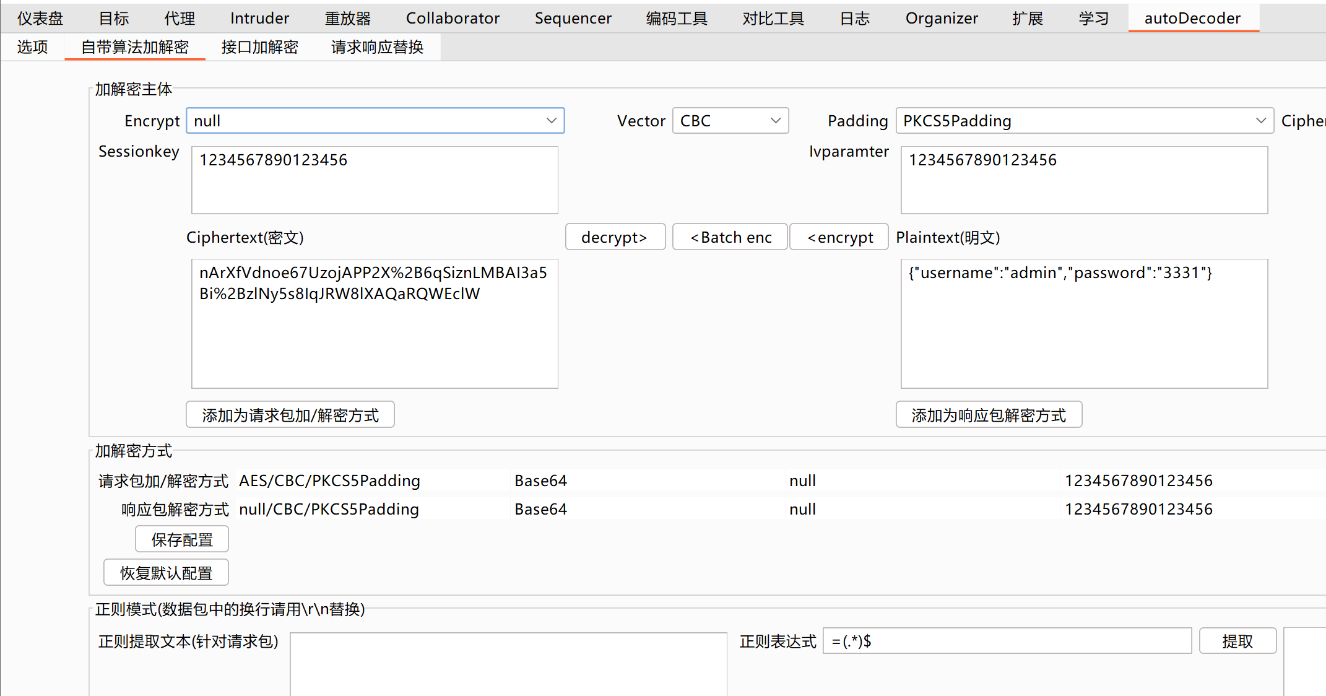Click the decrypt> button
Screen dimensions: 1326x696
[615, 237]
